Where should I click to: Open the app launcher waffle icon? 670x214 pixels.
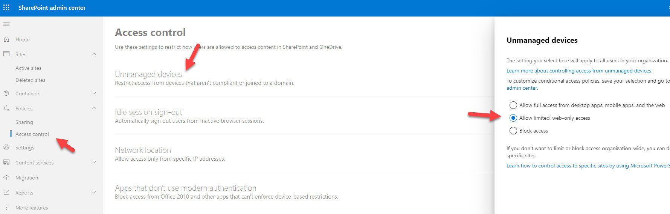coord(6,8)
